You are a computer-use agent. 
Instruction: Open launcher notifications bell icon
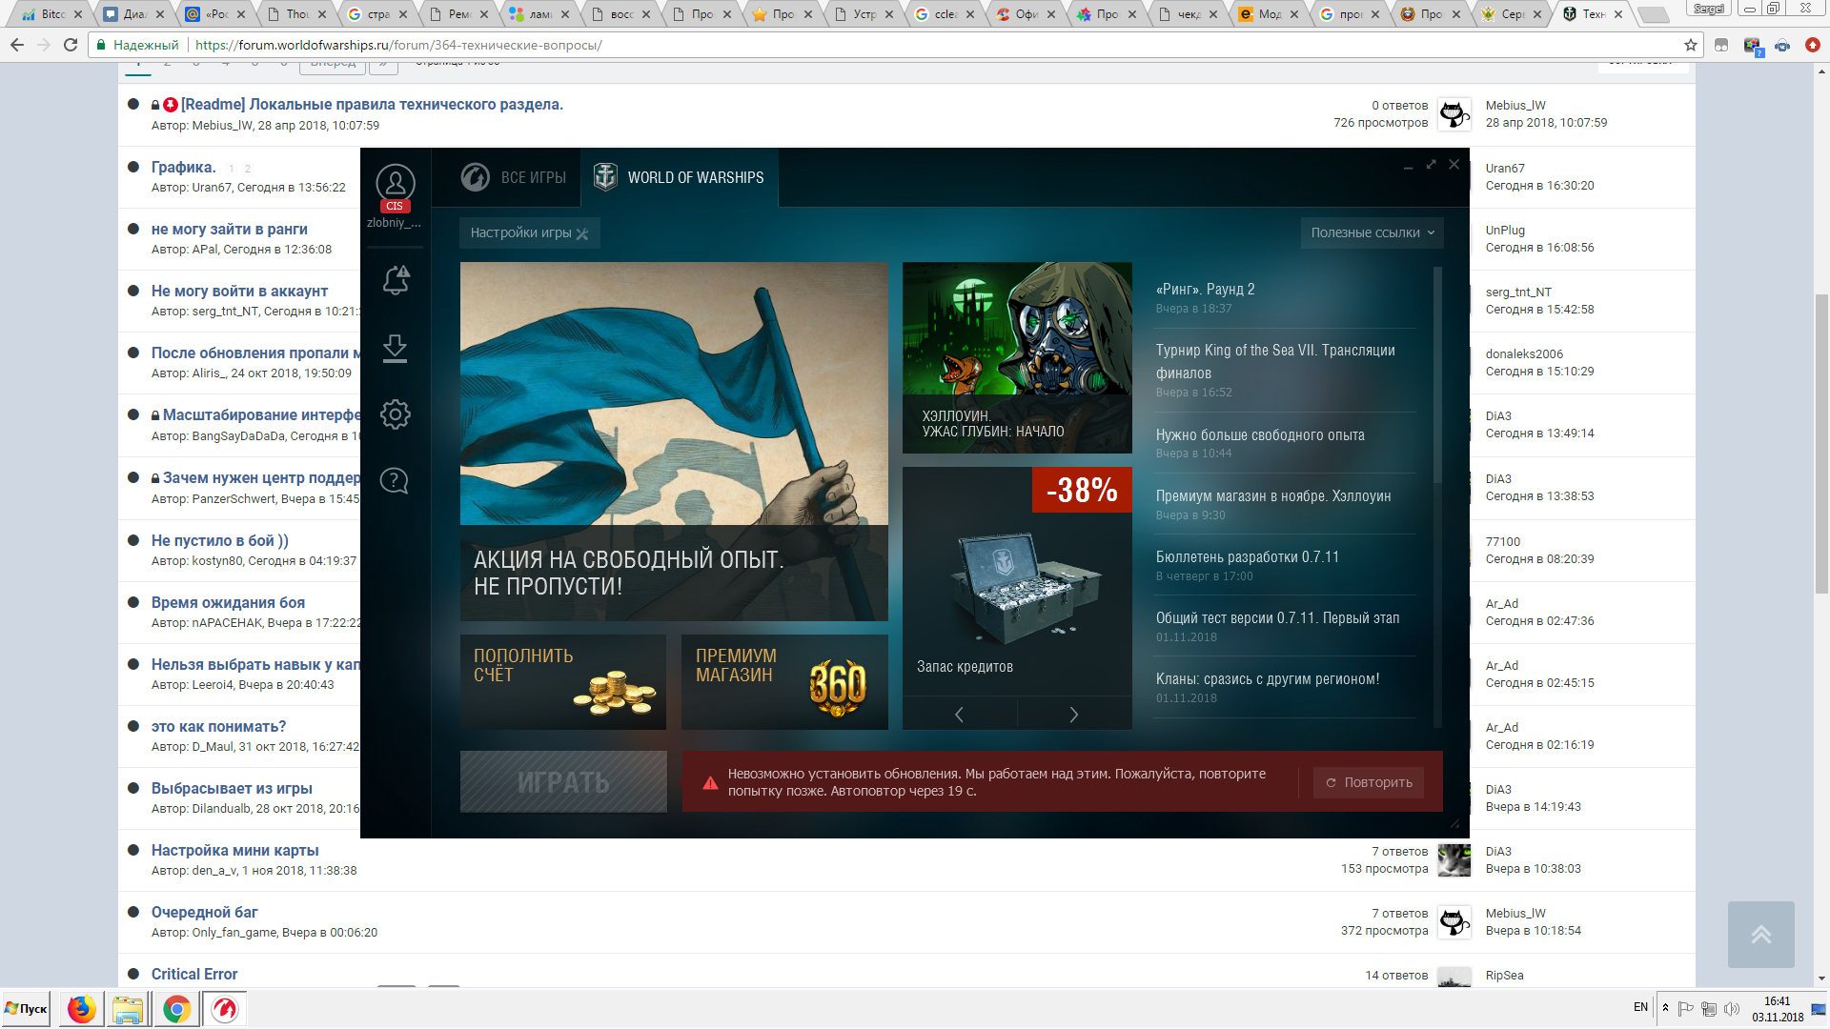point(396,280)
